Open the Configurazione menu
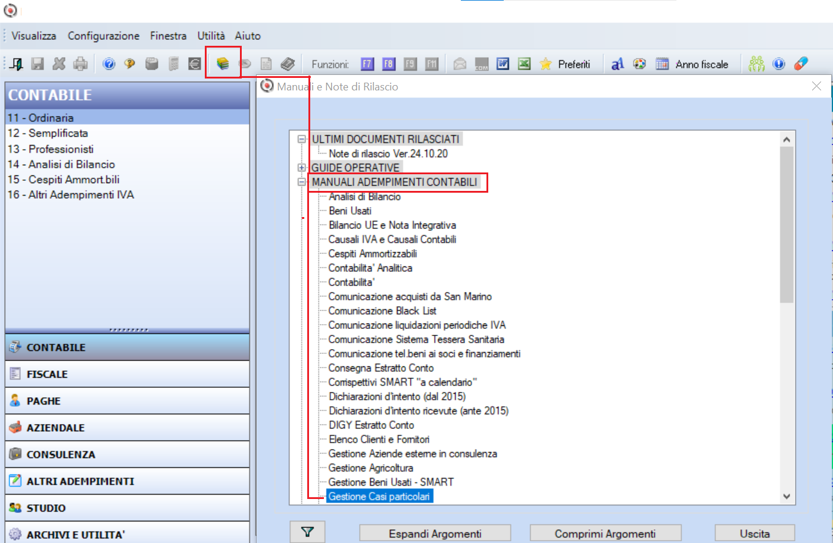 pyautogui.click(x=104, y=36)
